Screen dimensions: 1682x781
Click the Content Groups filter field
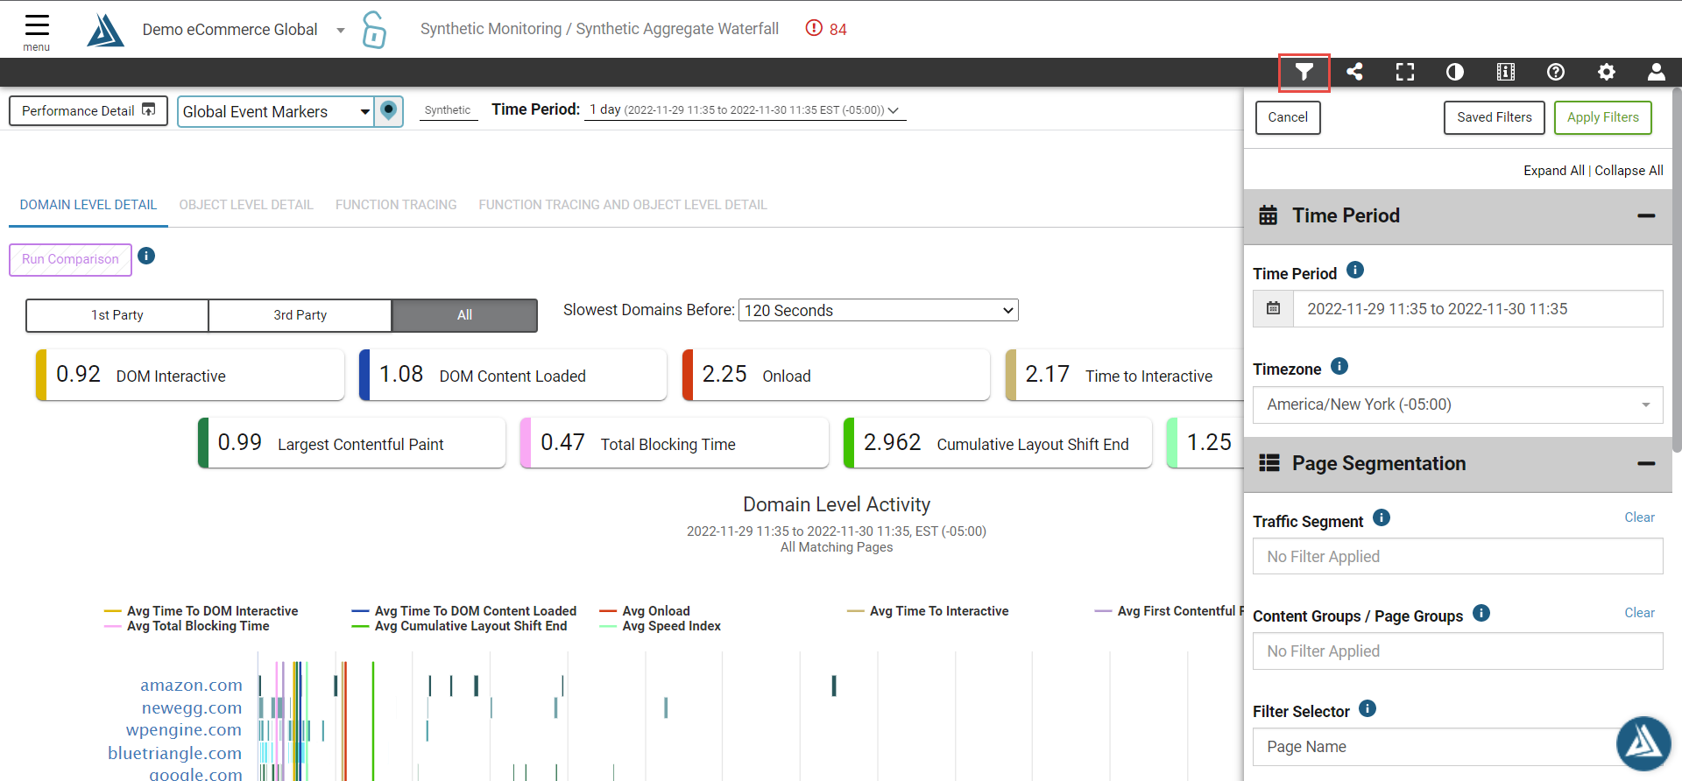point(1458,651)
